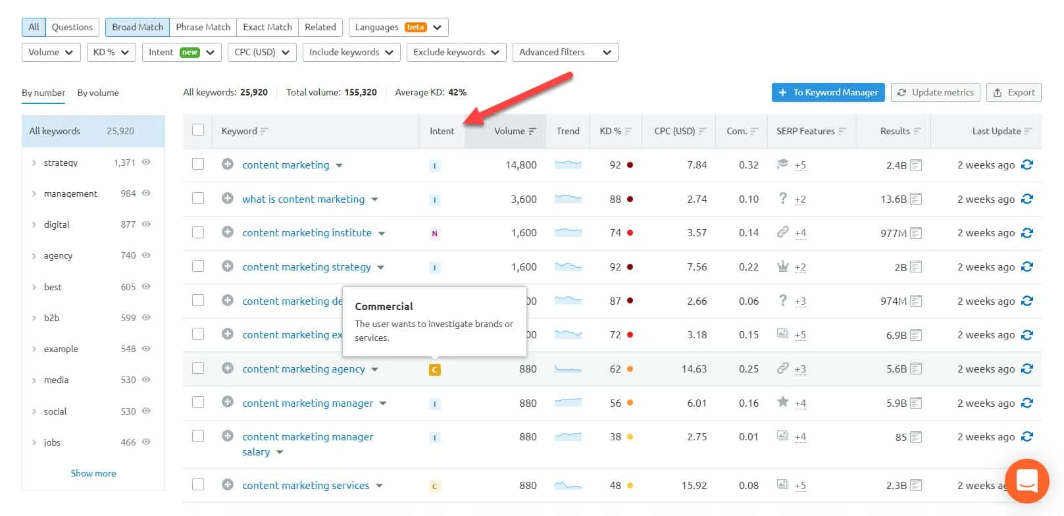Switch to the Questions tab
The height and width of the screenshot is (516, 1064).
pos(72,27)
